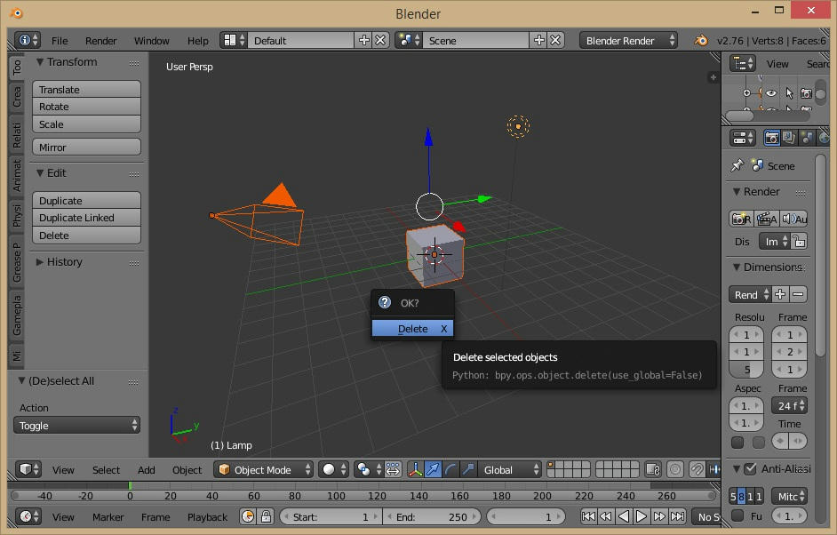Toggle the Anti-Aliasing checkbox
The width and height of the screenshot is (837, 535).
[x=751, y=469]
